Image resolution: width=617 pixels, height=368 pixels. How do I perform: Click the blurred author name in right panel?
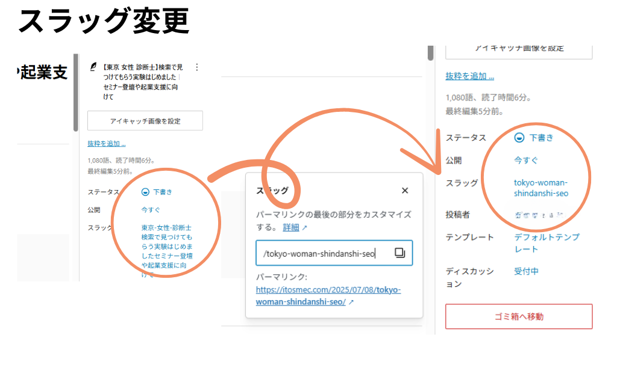tap(540, 215)
